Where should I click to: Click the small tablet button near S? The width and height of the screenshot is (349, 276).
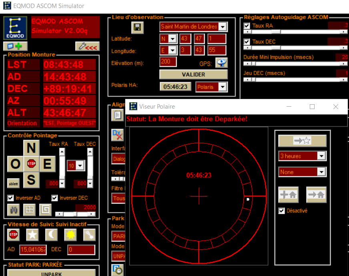click(13, 184)
